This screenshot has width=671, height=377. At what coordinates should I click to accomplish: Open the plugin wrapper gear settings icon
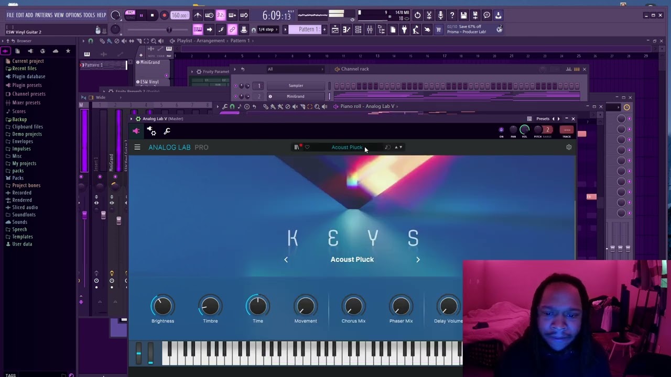coord(151,131)
